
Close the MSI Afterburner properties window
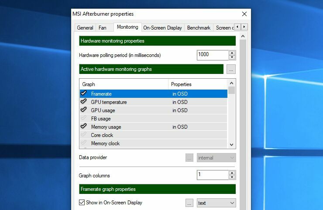(244, 14)
